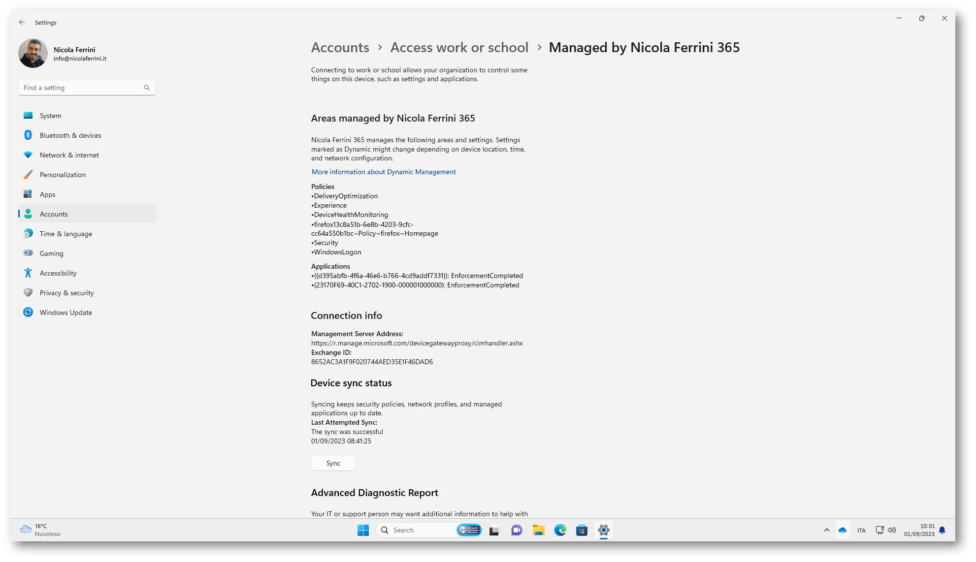This screenshot has width=976, height=562.
Task: Click the Settings gear on taskbar
Action: (603, 530)
